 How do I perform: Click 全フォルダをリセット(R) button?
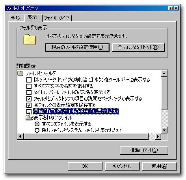(x=138, y=47)
